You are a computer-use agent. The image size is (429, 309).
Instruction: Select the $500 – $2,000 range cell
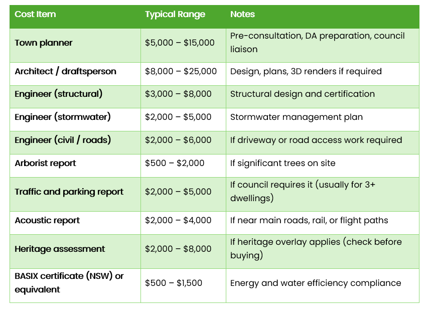[175, 163]
